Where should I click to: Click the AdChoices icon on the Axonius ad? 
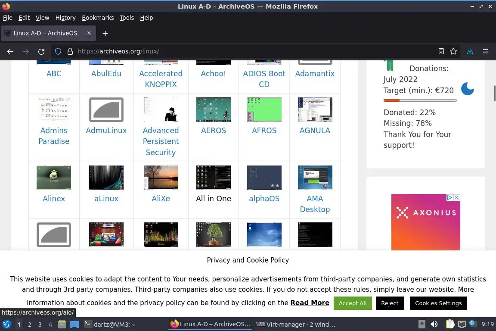[x=449, y=198]
